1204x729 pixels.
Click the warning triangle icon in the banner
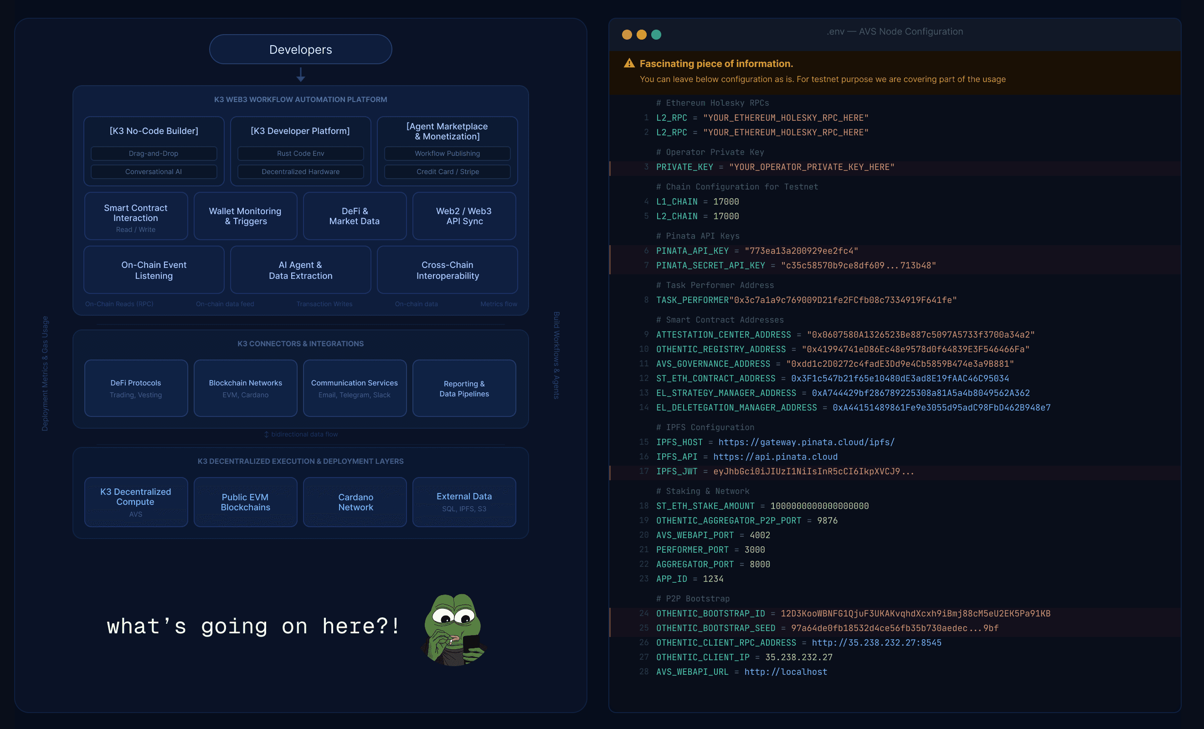point(629,63)
